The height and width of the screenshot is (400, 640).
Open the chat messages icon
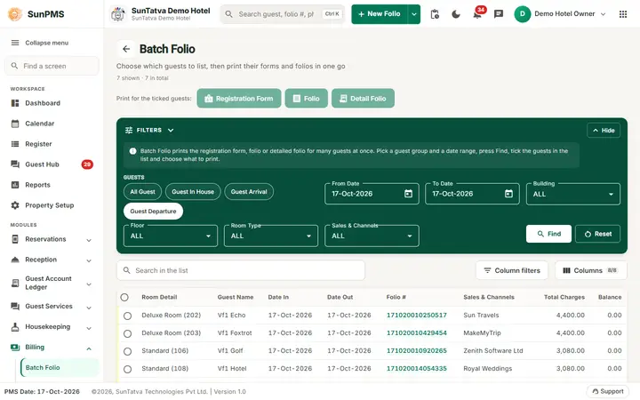click(499, 14)
